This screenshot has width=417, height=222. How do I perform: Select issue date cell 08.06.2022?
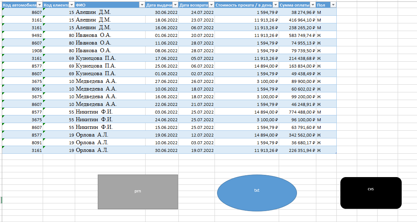point(162,51)
